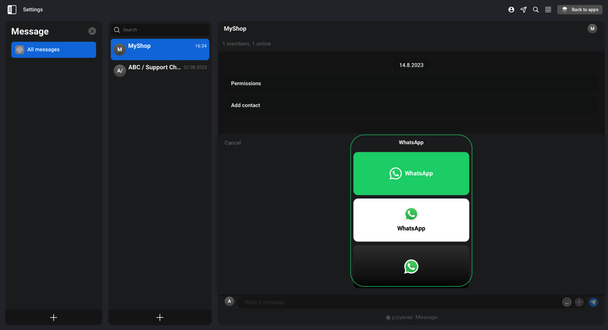Send message with the blue send icon
This screenshot has height=330, width=608.
click(593, 302)
